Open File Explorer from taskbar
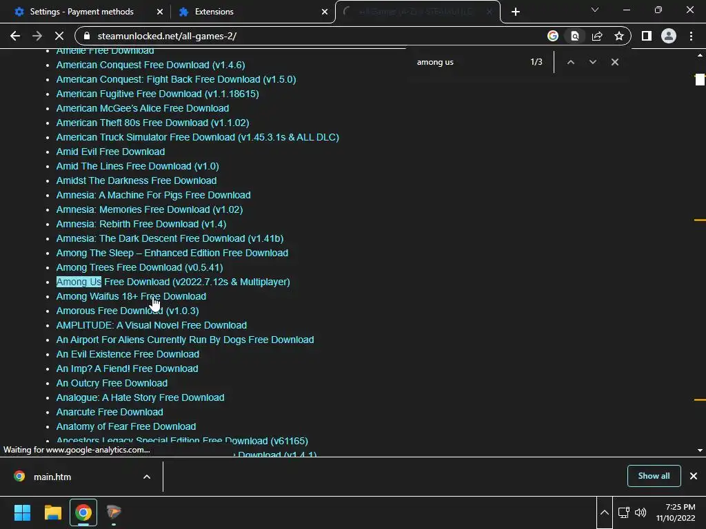The width and height of the screenshot is (706, 529). [52, 512]
